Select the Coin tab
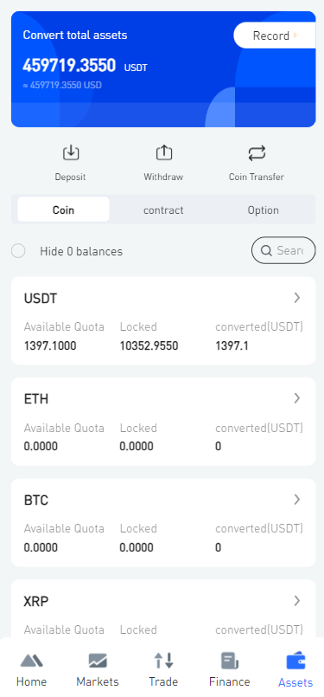This screenshot has height=697, width=324. click(63, 210)
